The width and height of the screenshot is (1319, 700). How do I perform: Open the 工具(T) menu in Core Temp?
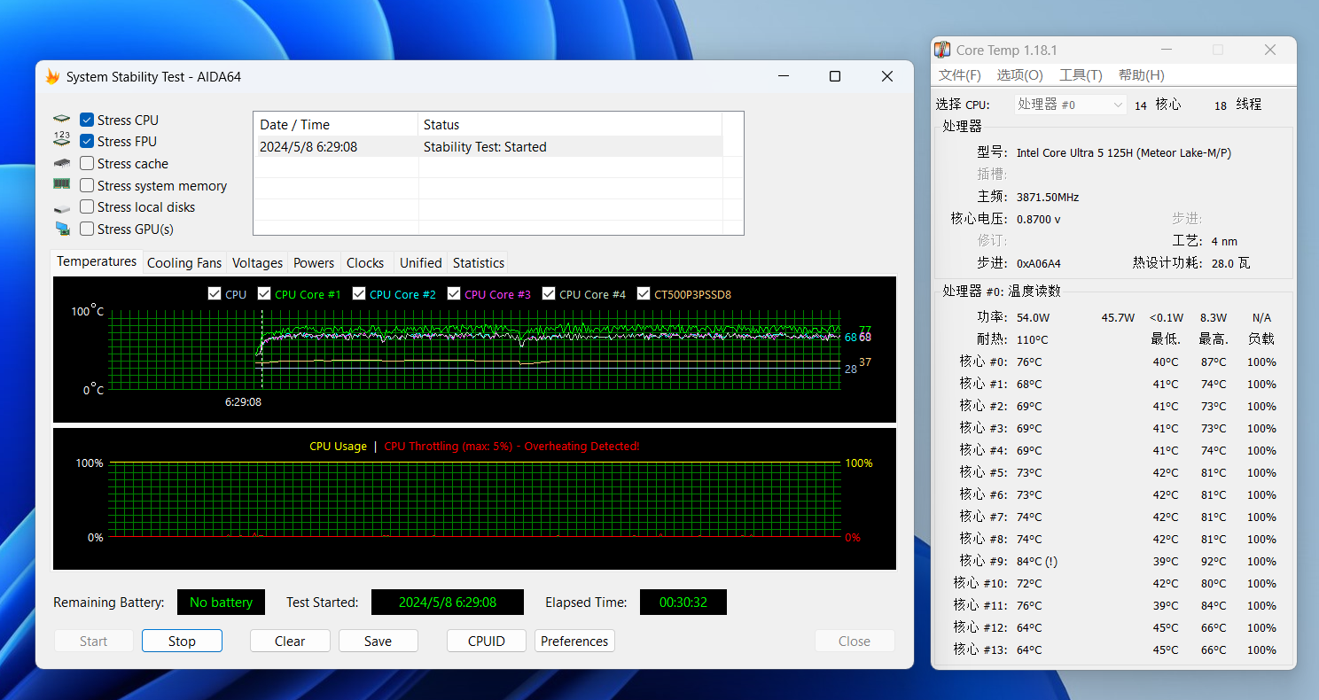point(1081,75)
